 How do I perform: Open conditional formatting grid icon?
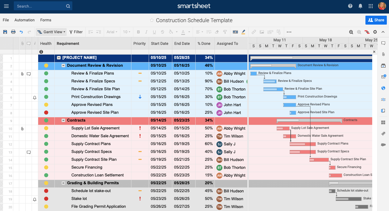(x=235, y=32)
